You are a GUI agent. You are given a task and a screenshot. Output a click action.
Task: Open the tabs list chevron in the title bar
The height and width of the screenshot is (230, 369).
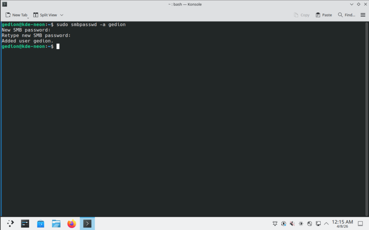(x=351, y=4)
